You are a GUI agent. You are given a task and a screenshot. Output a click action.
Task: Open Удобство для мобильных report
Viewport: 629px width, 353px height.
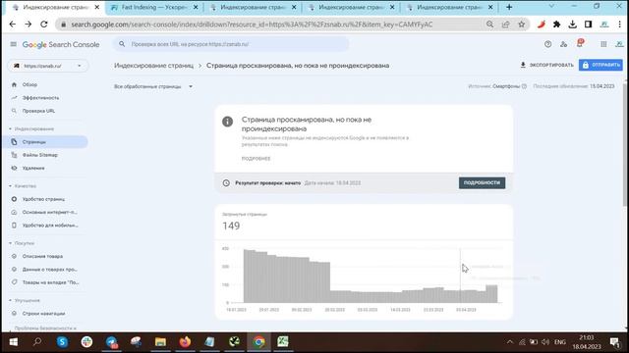(x=50, y=226)
